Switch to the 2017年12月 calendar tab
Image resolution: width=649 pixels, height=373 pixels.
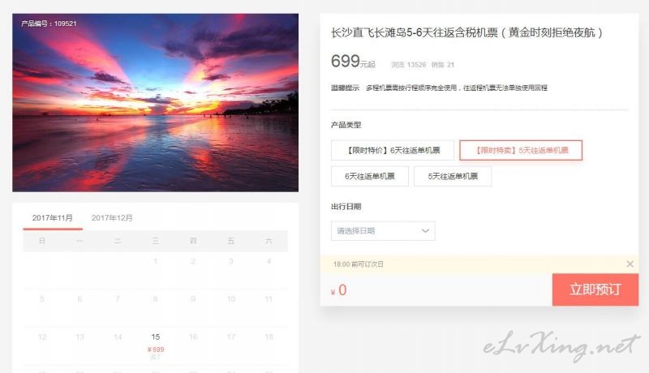click(112, 218)
